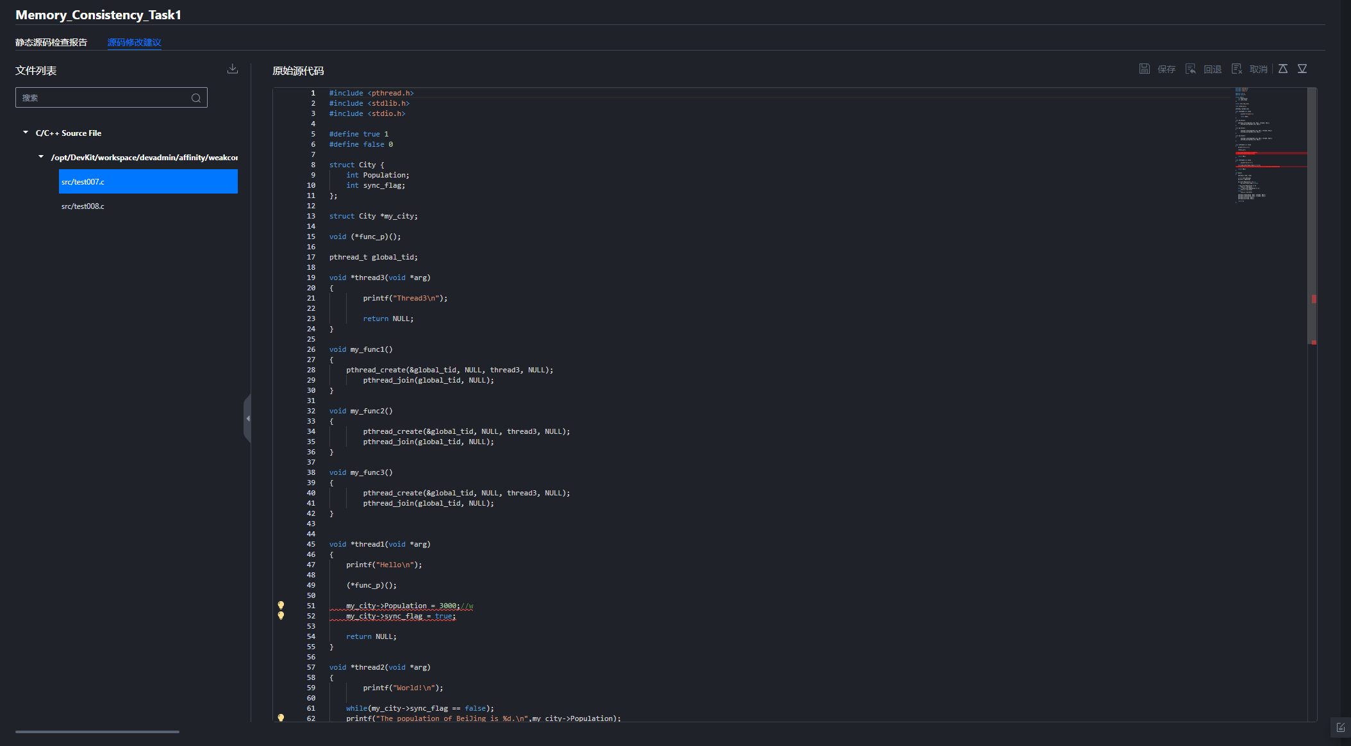
Task: Click the save floppy disk icon
Action: click(x=1144, y=69)
